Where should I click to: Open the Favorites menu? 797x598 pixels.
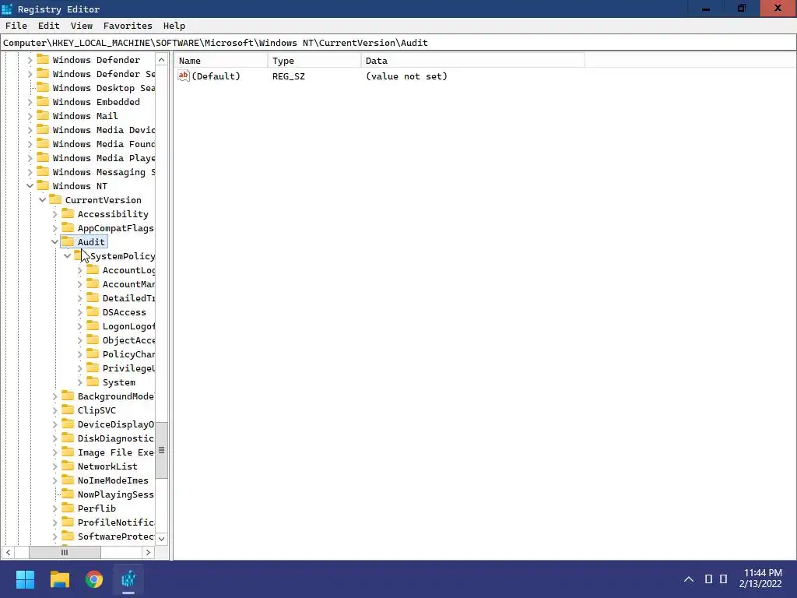[x=128, y=26]
